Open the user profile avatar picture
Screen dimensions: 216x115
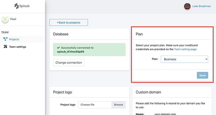click(x=187, y=6)
